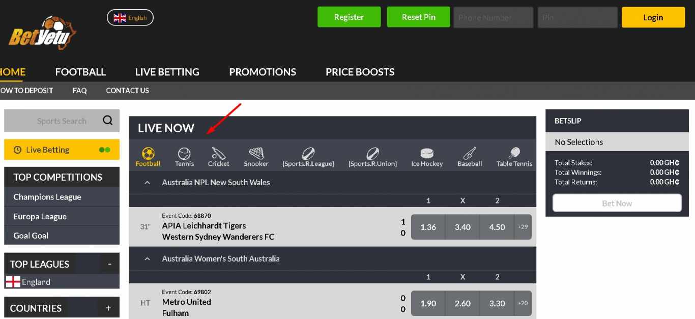Click the BetYetu logo
Viewport: 695px width, 319px height.
coord(43,33)
